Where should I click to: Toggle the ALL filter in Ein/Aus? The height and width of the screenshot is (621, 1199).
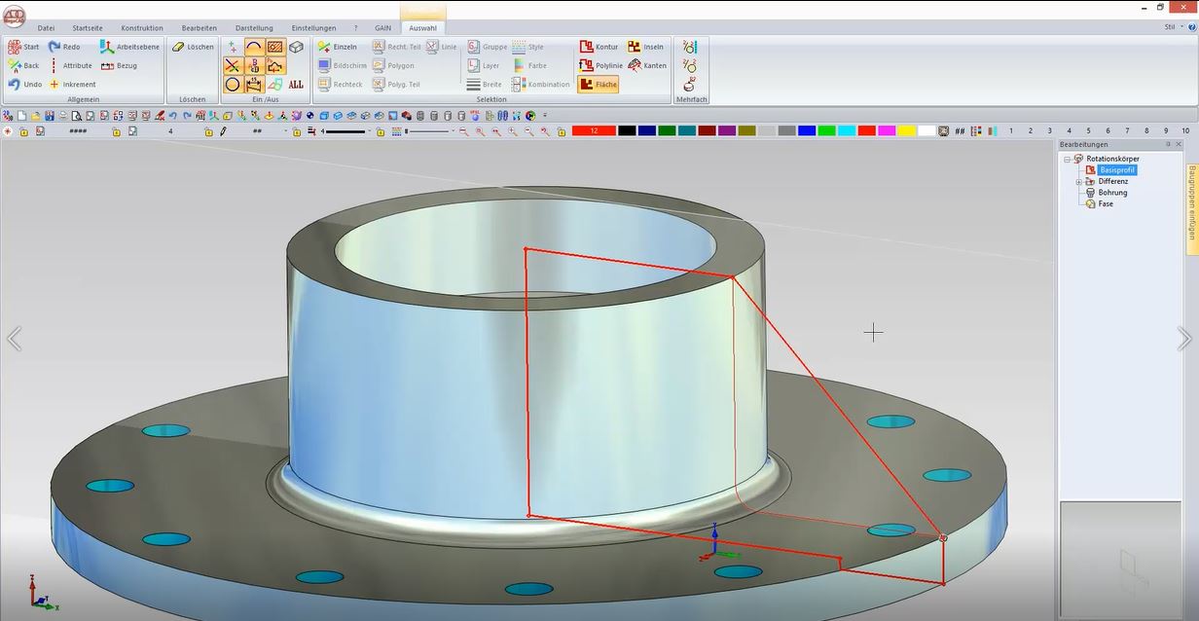[296, 85]
